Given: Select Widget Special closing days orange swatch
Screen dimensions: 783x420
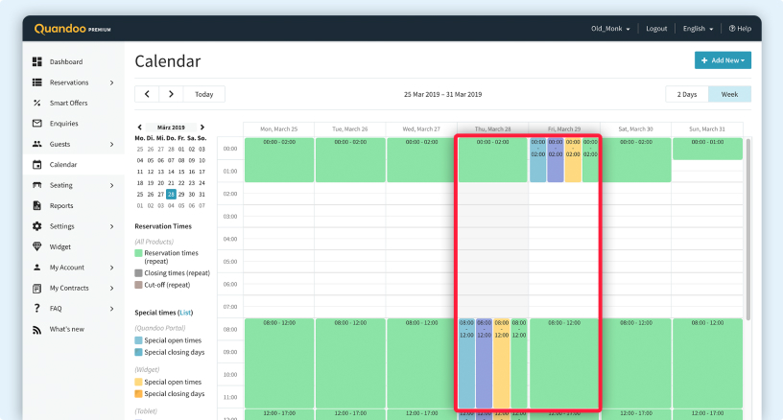Looking at the screenshot, I should [139, 393].
